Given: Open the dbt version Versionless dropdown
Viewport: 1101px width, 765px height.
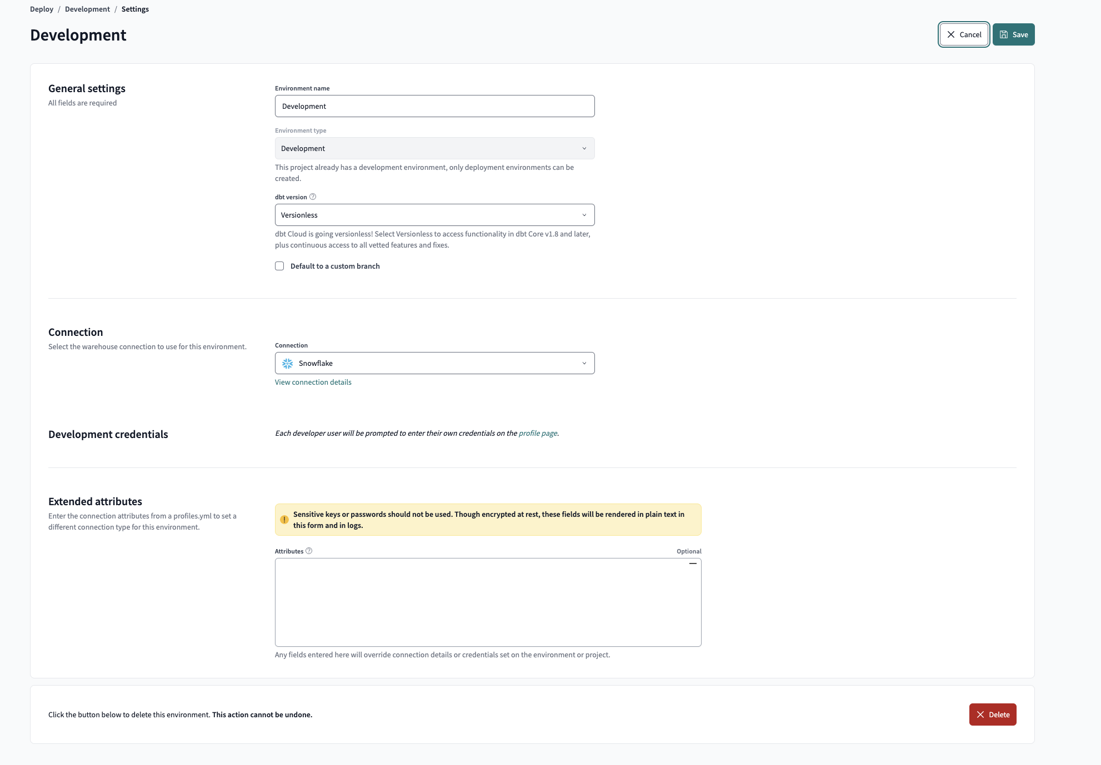Looking at the screenshot, I should pyautogui.click(x=434, y=214).
